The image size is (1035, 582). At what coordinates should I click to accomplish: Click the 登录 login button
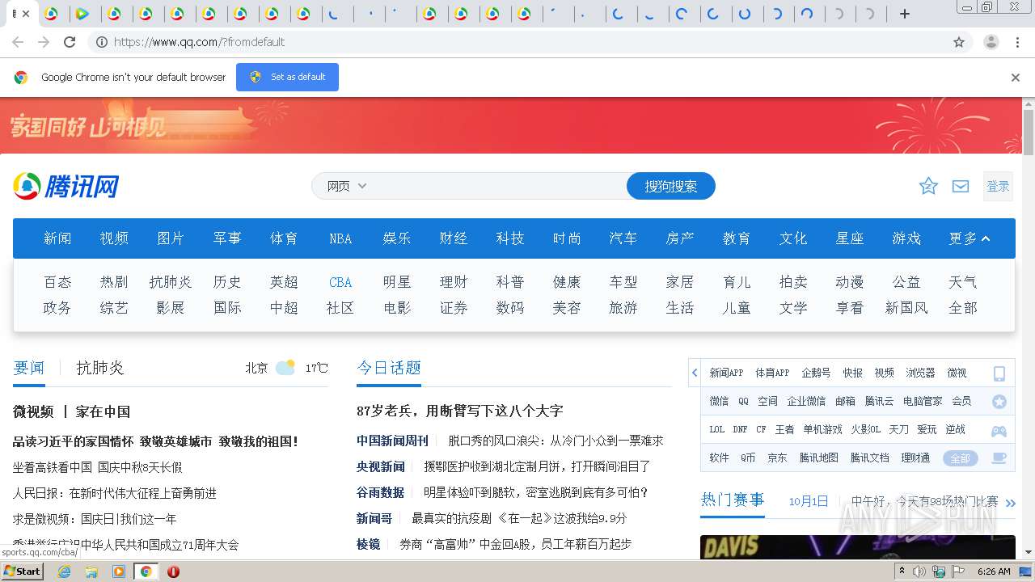(x=998, y=186)
